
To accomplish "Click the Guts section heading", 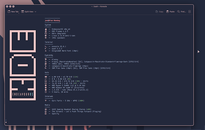I will tap(47, 72).
